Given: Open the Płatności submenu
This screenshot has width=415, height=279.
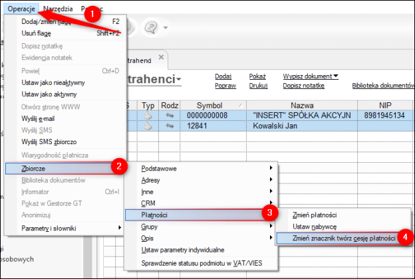Looking at the screenshot, I should 198,215.
